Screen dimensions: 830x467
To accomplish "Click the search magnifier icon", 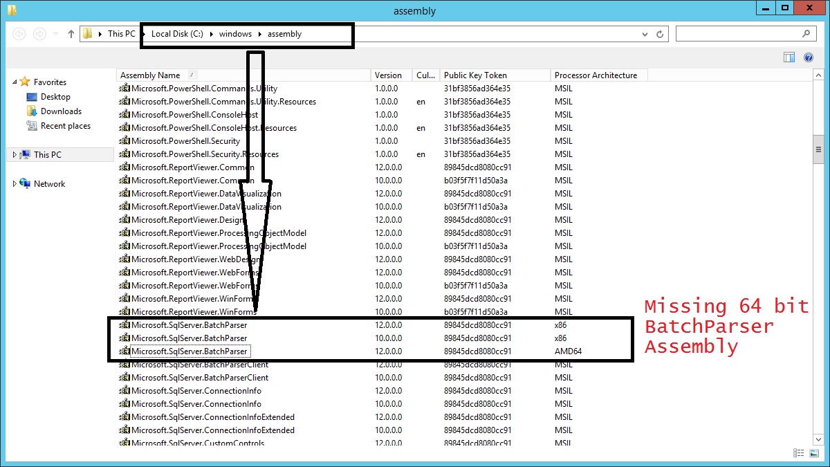I will (x=806, y=33).
